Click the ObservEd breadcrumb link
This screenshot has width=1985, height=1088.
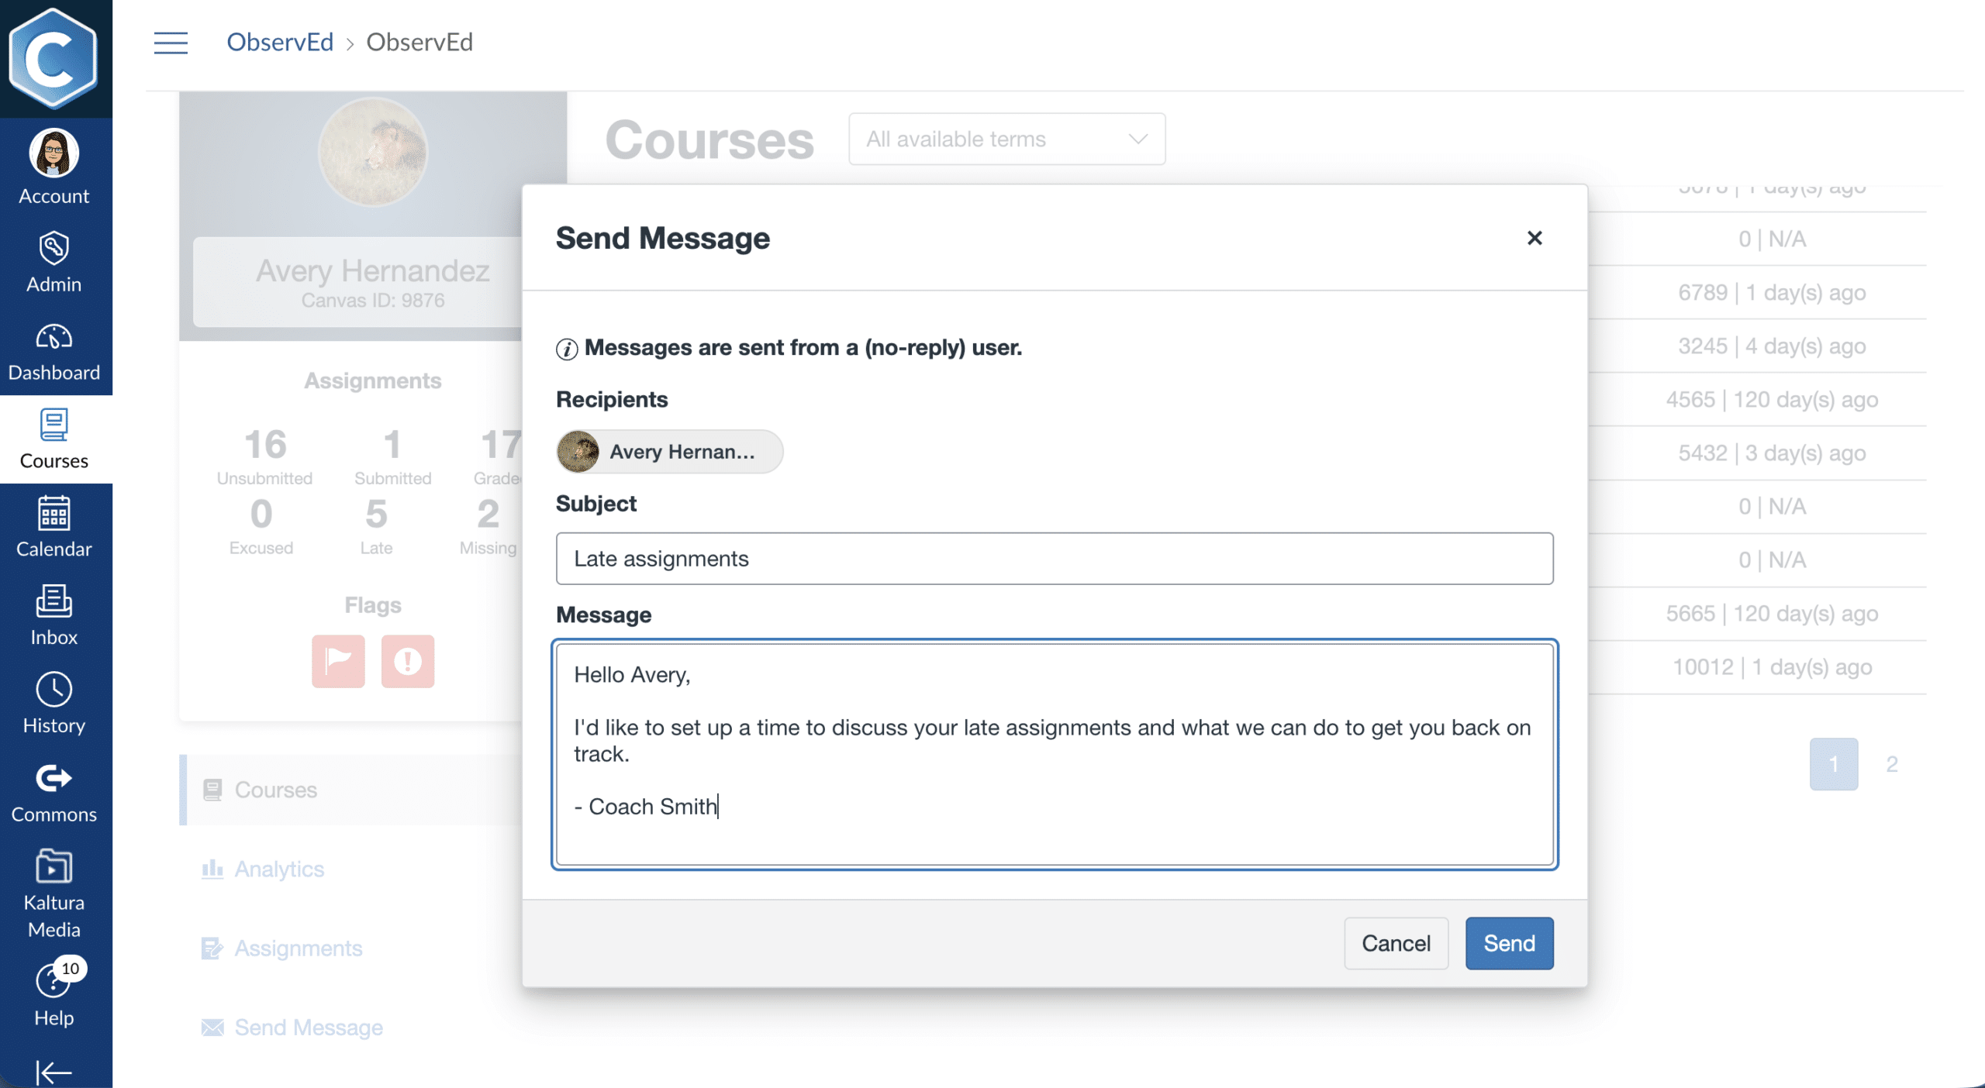pyautogui.click(x=280, y=43)
